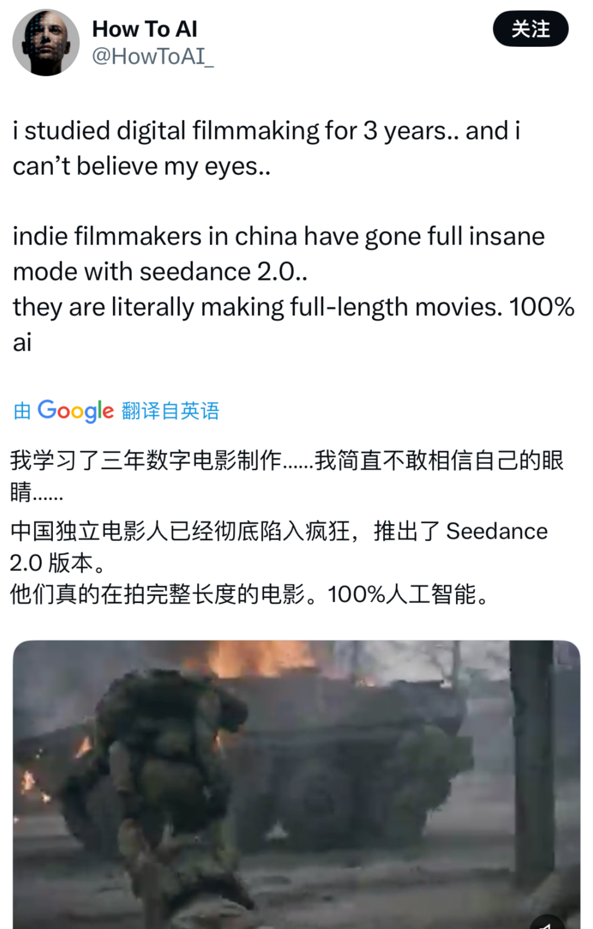Tap the translated line 中国独立电影人已经彻底陷入疯狂
Viewport: 593px width, 929px height.
coord(180,531)
